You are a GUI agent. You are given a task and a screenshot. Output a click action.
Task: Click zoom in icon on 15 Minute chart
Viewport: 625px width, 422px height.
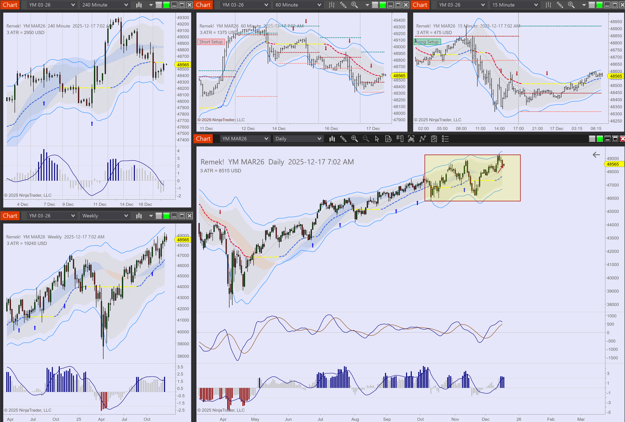(x=571, y=5)
